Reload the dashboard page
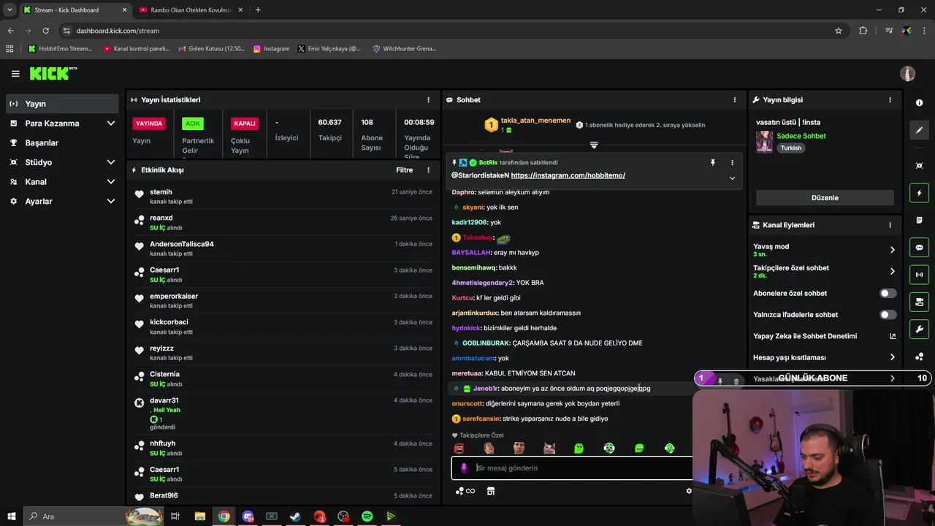 click(x=45, y=31)
